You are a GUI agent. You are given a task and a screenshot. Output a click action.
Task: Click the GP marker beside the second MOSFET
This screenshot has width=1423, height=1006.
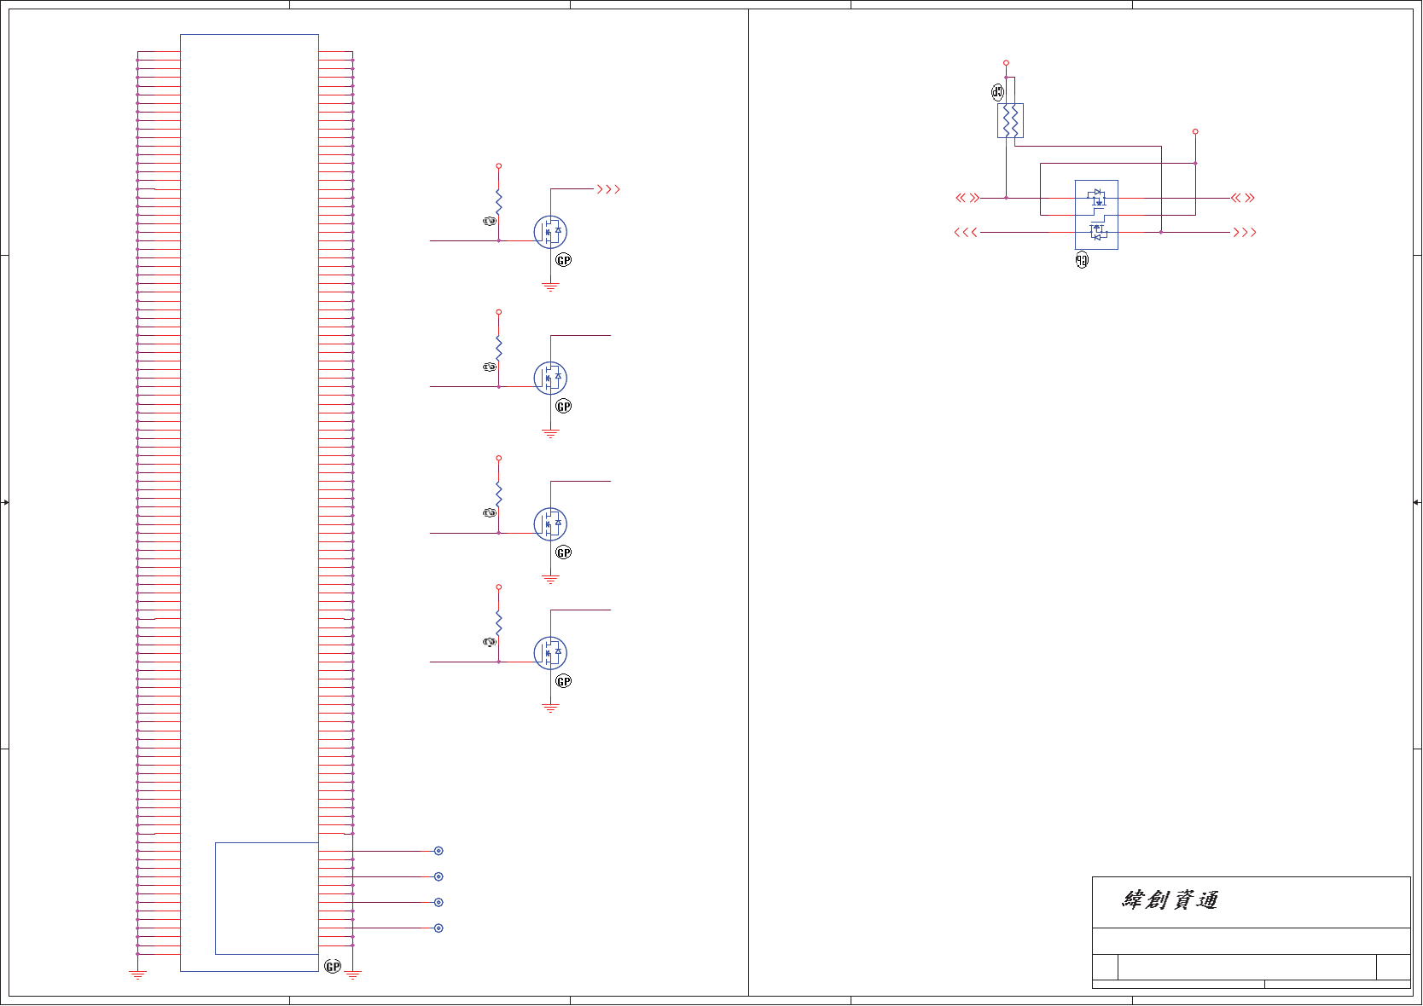point(564,407)
